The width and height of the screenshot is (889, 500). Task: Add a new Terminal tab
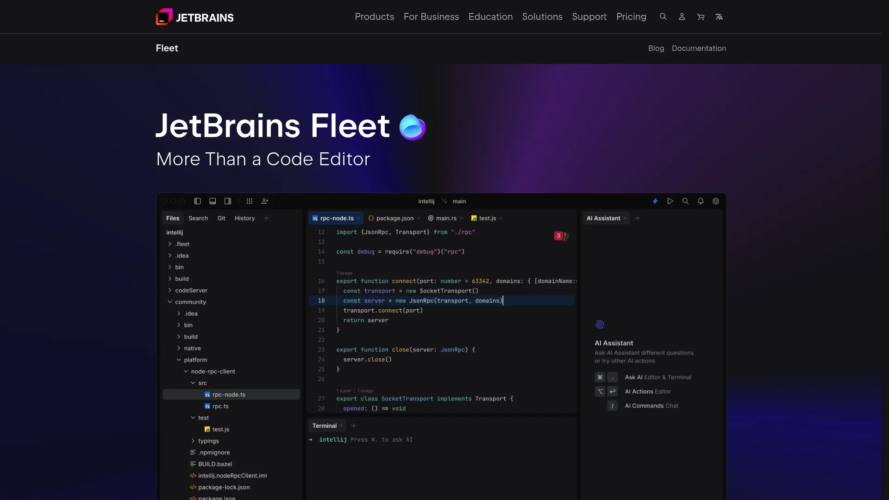tap(354, 425)
